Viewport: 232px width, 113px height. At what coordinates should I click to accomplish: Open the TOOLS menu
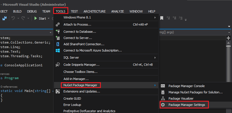point(61,11)
